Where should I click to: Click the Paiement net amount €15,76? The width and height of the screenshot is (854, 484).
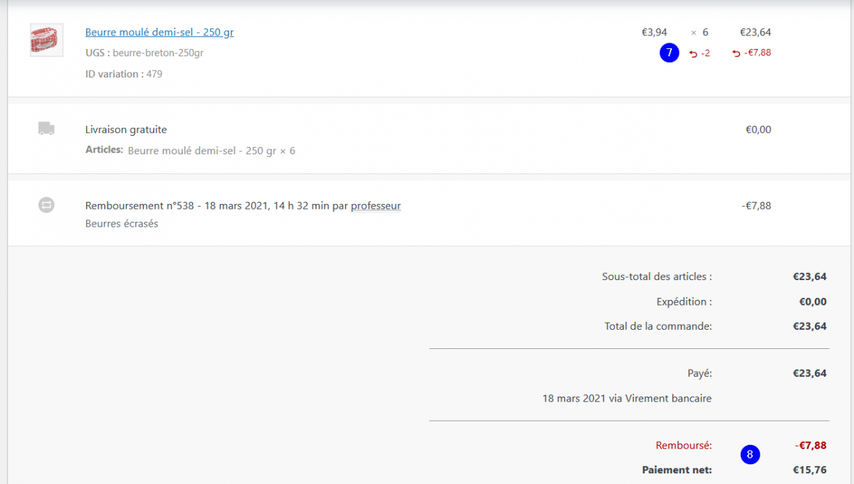coord(810,470)
